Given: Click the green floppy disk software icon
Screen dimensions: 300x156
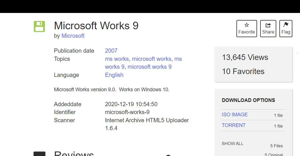Looking at the screenshot, I should pos(39,26).
